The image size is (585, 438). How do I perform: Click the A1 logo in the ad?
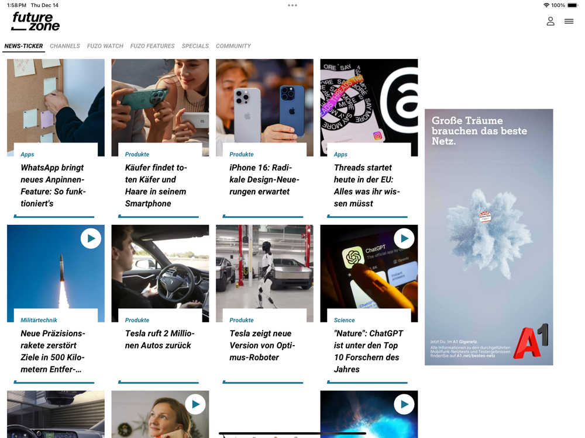pos(531,342)
